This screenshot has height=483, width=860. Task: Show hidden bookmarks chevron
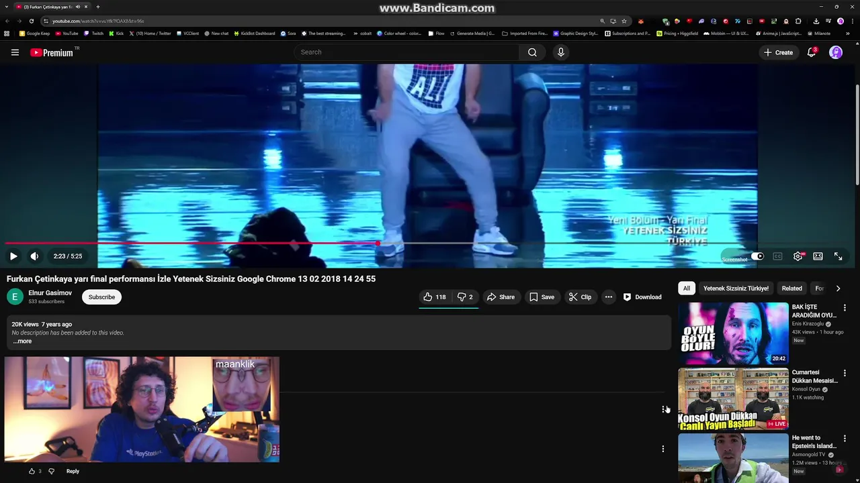pyautogui.click(x=848, y=34)
